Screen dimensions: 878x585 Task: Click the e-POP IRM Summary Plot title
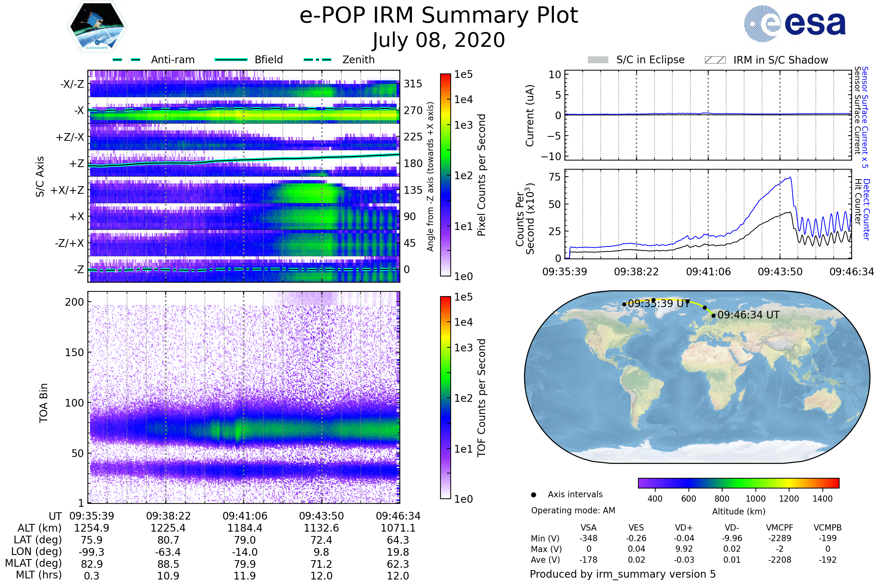[439, 16]
